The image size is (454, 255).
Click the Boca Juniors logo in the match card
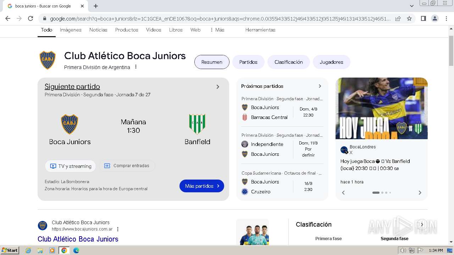click(70, 124)
